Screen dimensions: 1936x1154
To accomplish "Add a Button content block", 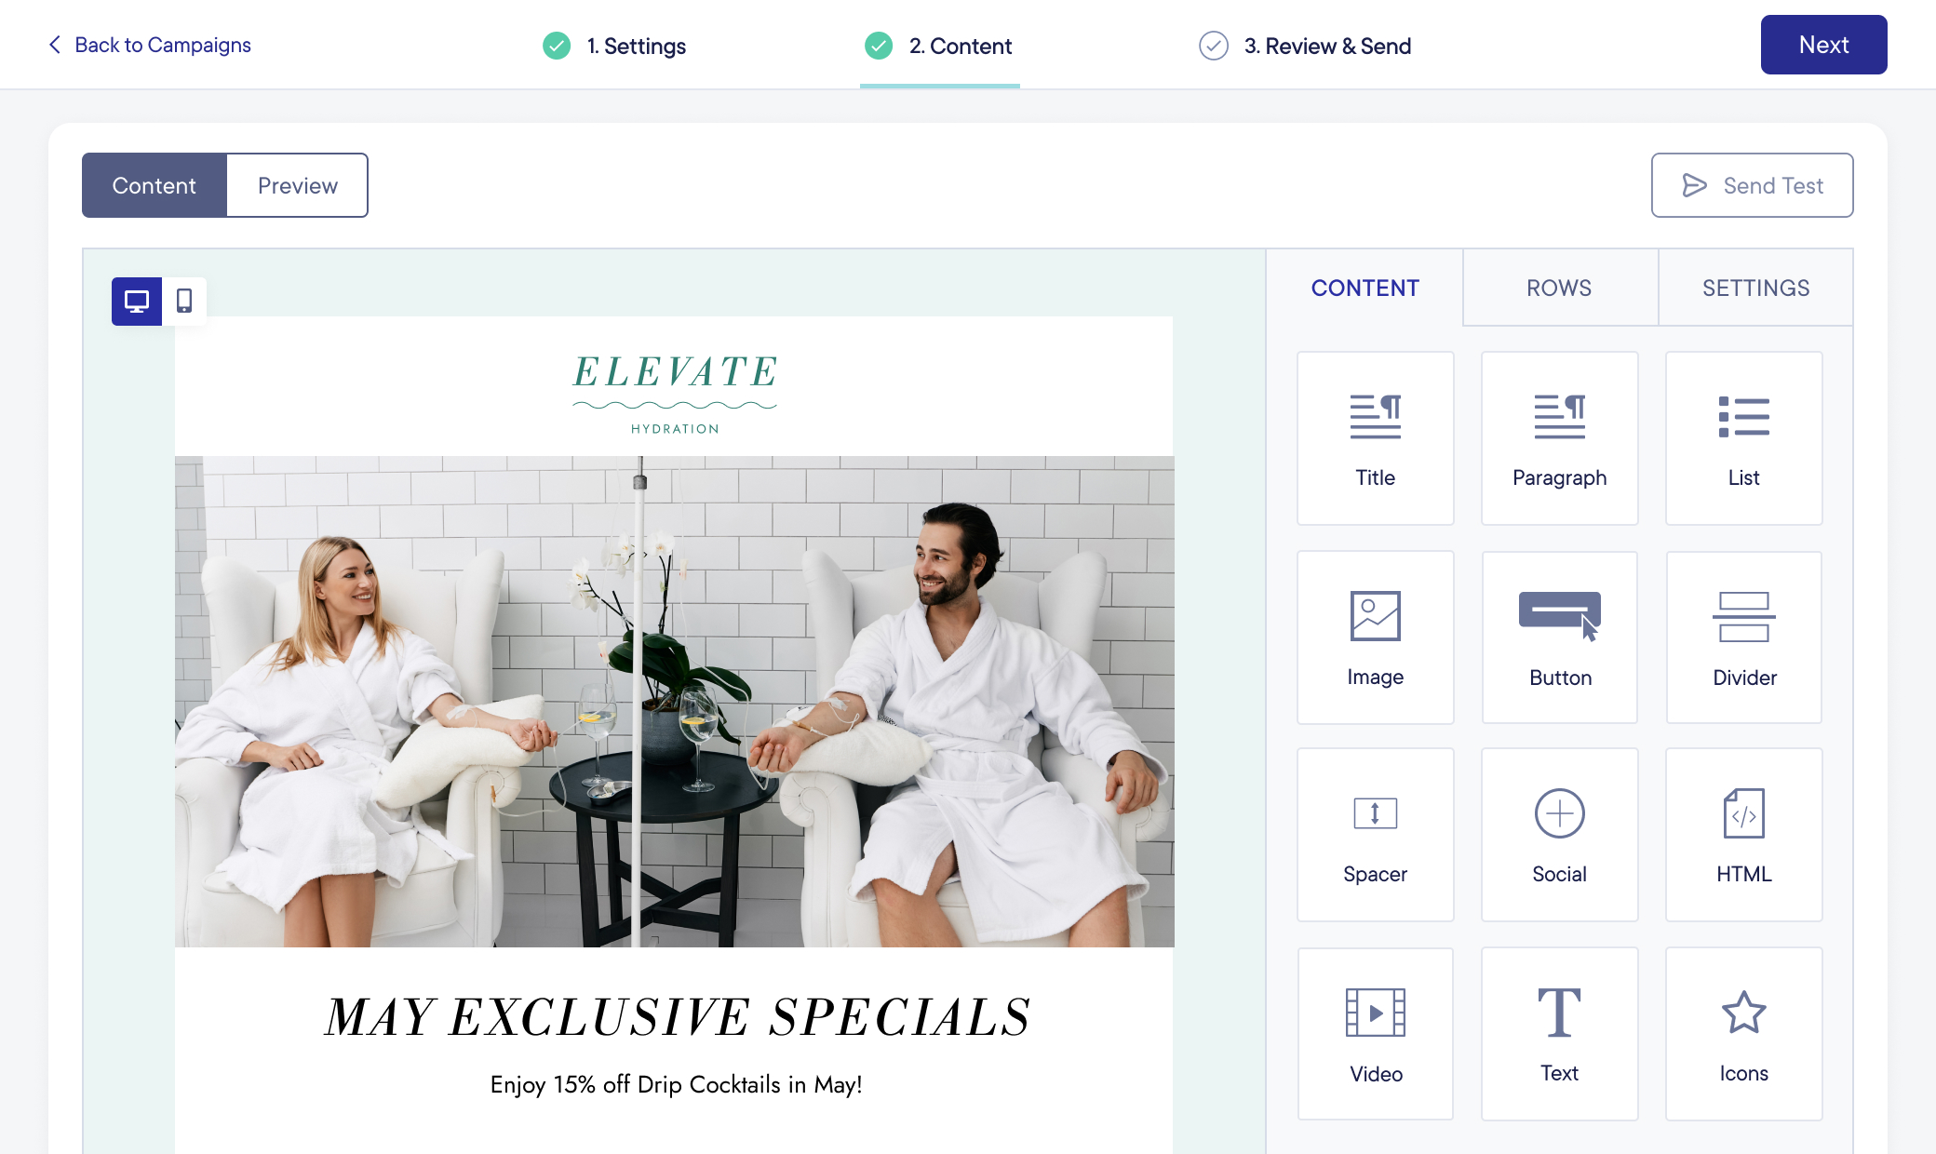I will (1559, 637).
